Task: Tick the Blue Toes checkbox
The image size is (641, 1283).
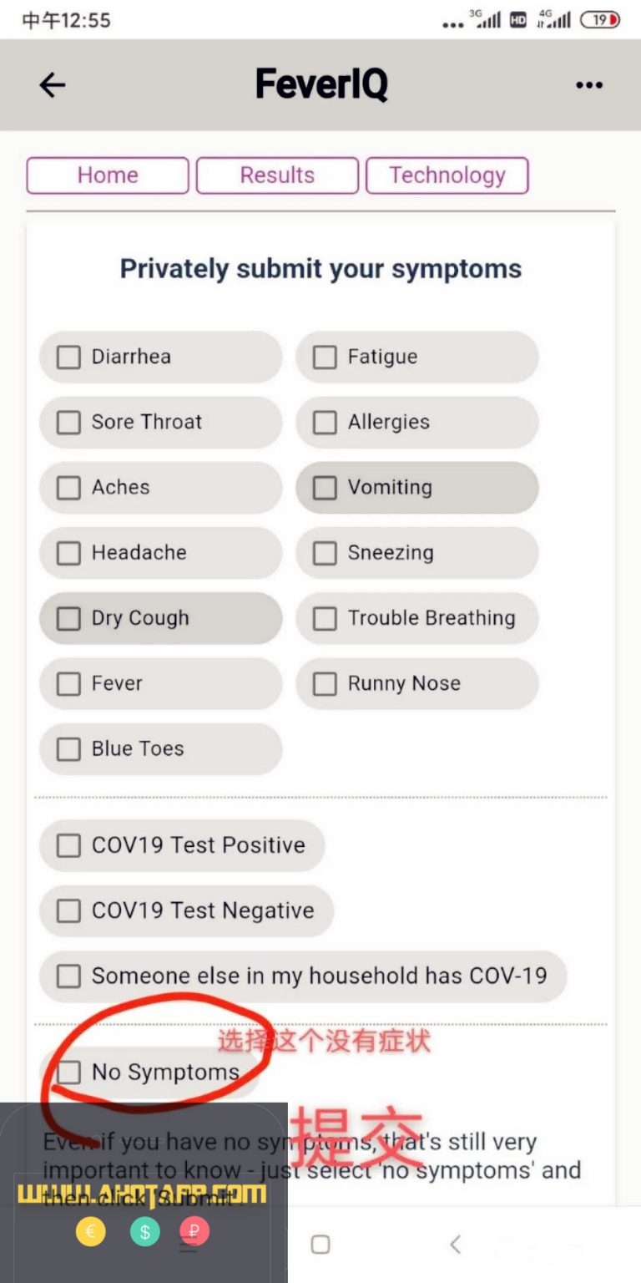Action: (x=68, y=749)
